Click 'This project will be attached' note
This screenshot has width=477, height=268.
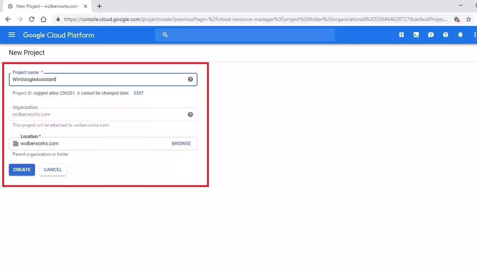coord(61,125)
